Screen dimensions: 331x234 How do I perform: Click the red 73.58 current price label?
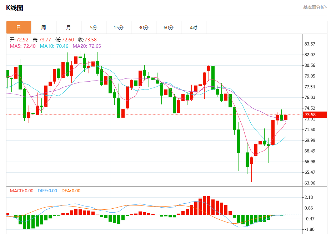pos(315,115)
